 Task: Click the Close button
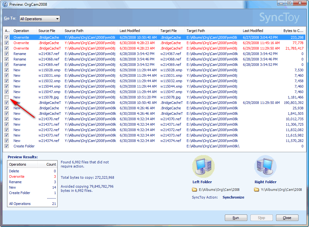pyautogui.click(x=287, y=218)
